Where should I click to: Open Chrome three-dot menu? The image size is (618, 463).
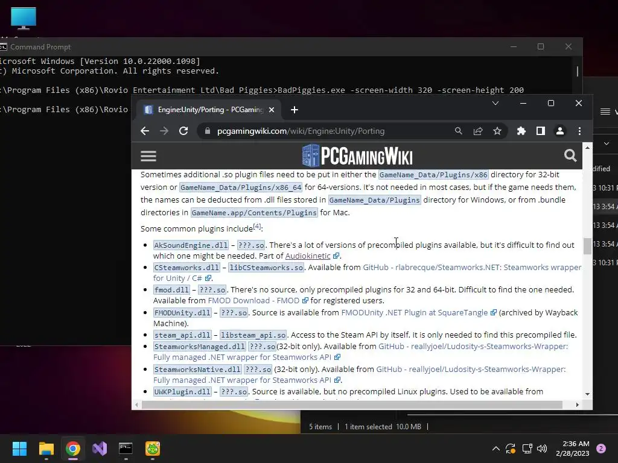coord(579,131)
